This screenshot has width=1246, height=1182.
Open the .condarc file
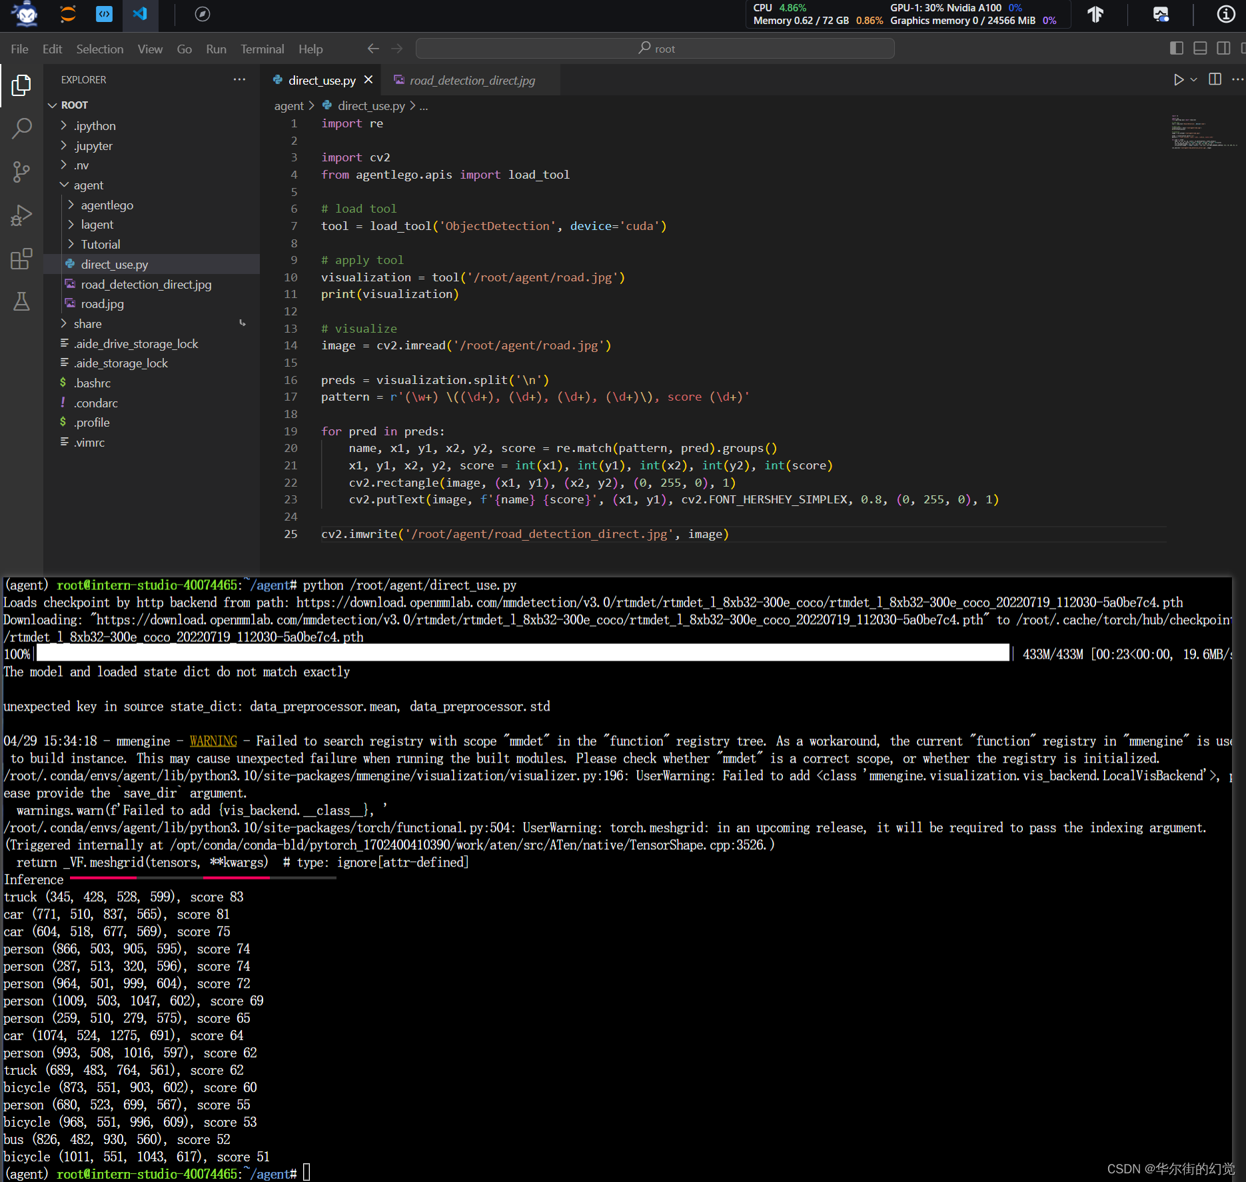click(152, 403)
